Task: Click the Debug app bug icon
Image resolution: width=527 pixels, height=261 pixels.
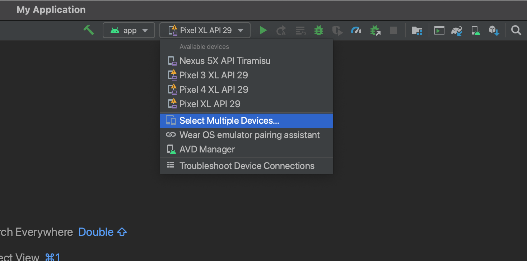Action: tap(318, 31)
